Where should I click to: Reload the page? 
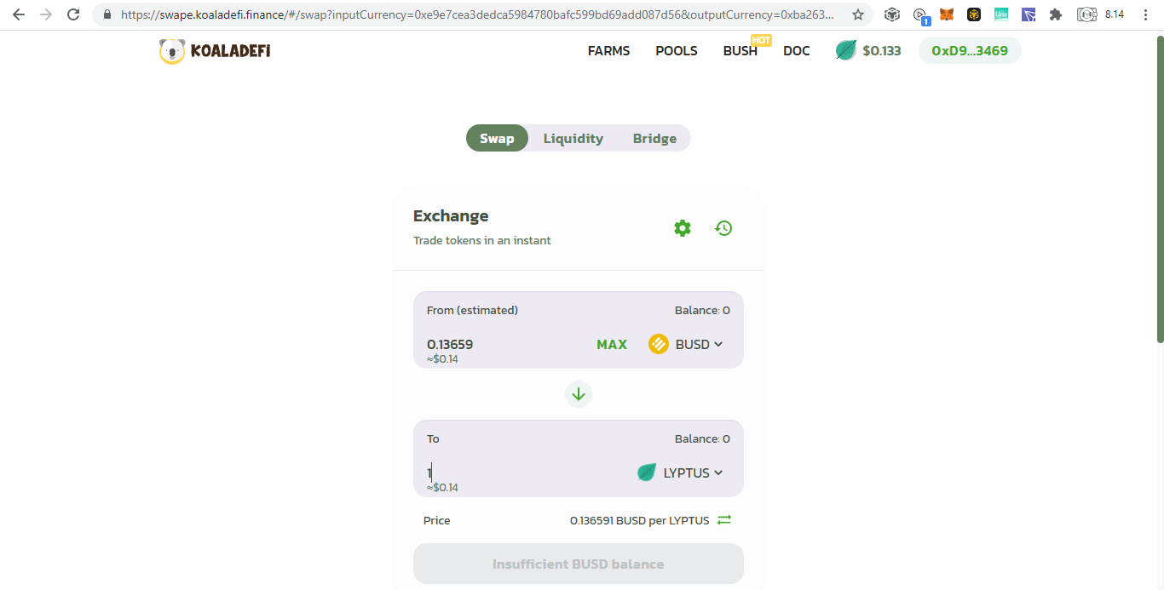73,14
